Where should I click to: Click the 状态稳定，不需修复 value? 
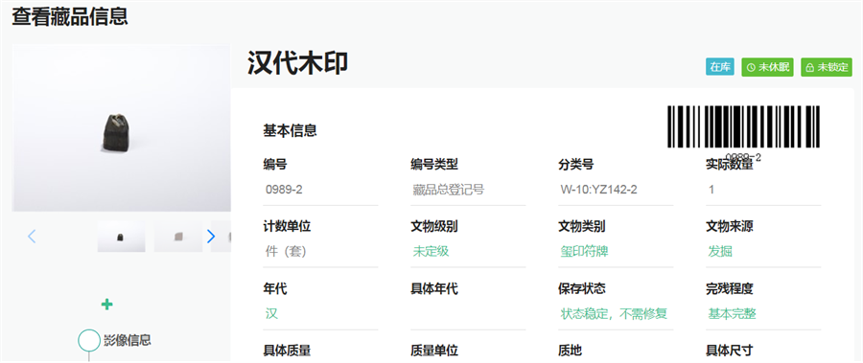[x=615, y=314]
